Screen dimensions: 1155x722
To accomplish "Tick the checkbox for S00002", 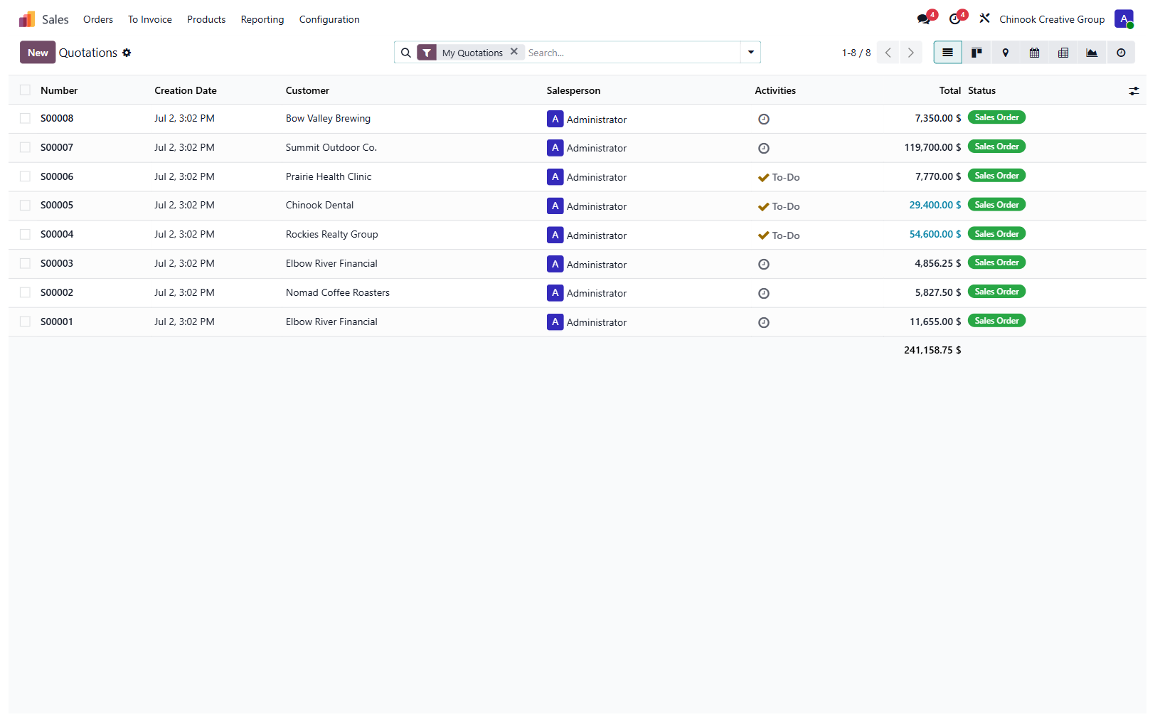I will pyautogui.click(x=25, y=292).
